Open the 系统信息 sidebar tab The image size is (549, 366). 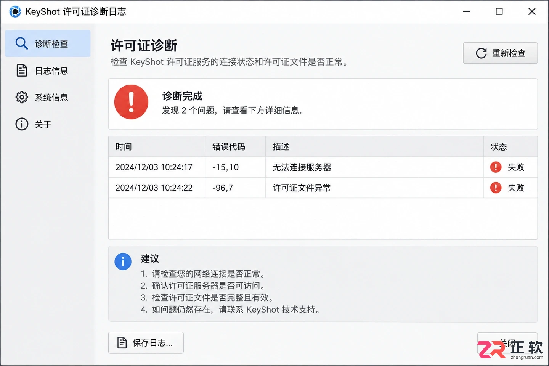tap(48, 97)
